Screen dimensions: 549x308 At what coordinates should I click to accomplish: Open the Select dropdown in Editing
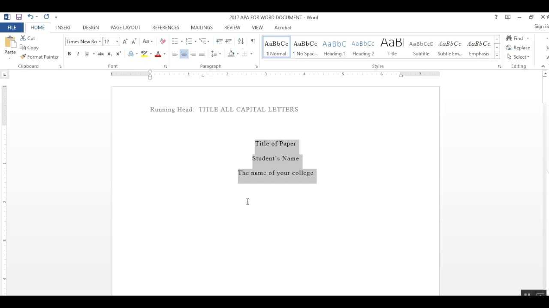pyautogui.click(x=519, y=57)
